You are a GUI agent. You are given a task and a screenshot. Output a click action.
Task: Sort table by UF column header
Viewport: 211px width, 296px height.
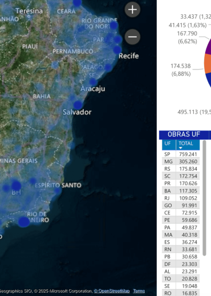pos(169,145)
